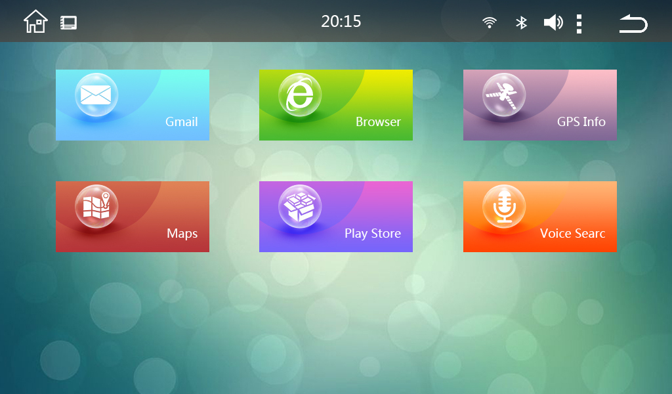672x394 pixels.
Task: Go back using the return arrow
Action: [x=633, y=24]
